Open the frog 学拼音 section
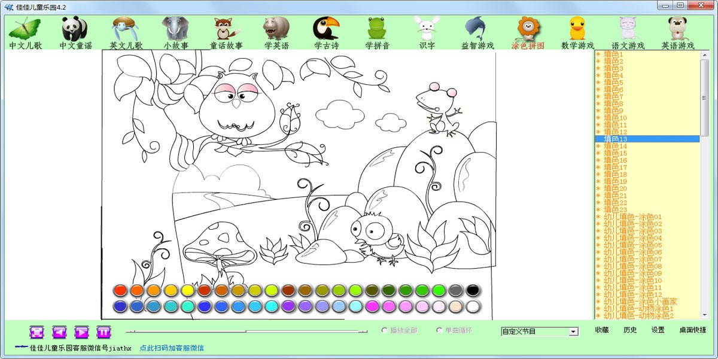This screenshot has height=359, width=718. pyautogui.click(x=377, y=34)
